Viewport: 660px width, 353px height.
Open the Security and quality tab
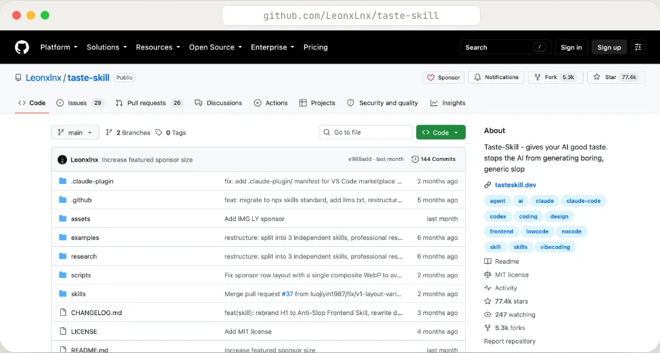point(383,103)
